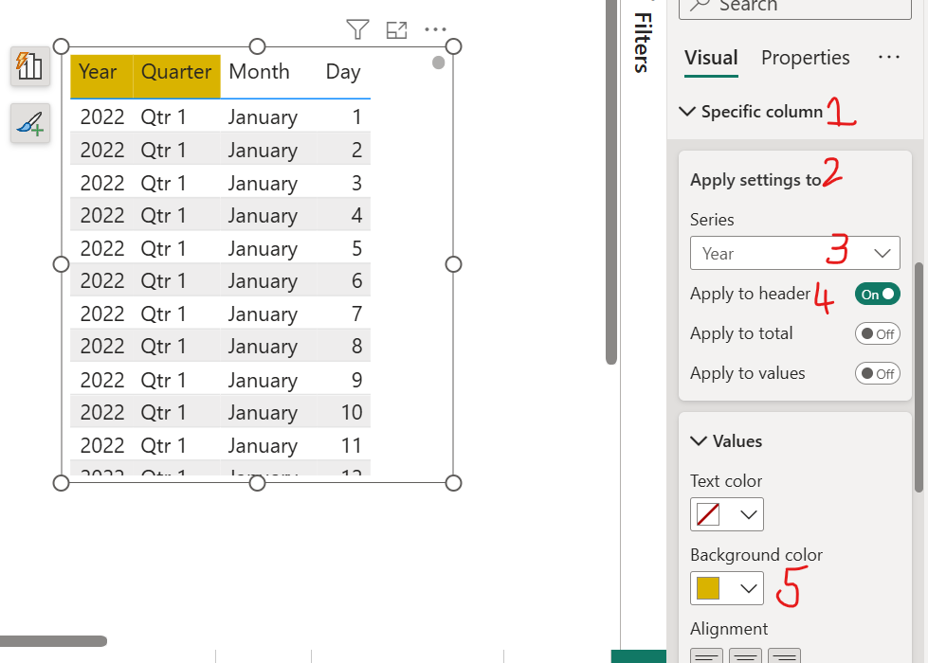Select the Day 1 cell
This screenshot has height=663, width=928.
pyautogui.click(x=356, y=116)
